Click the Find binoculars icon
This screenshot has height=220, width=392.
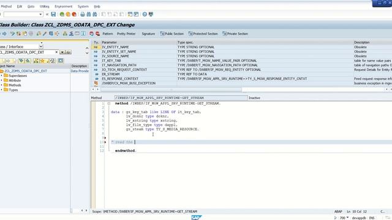[88, 14]
